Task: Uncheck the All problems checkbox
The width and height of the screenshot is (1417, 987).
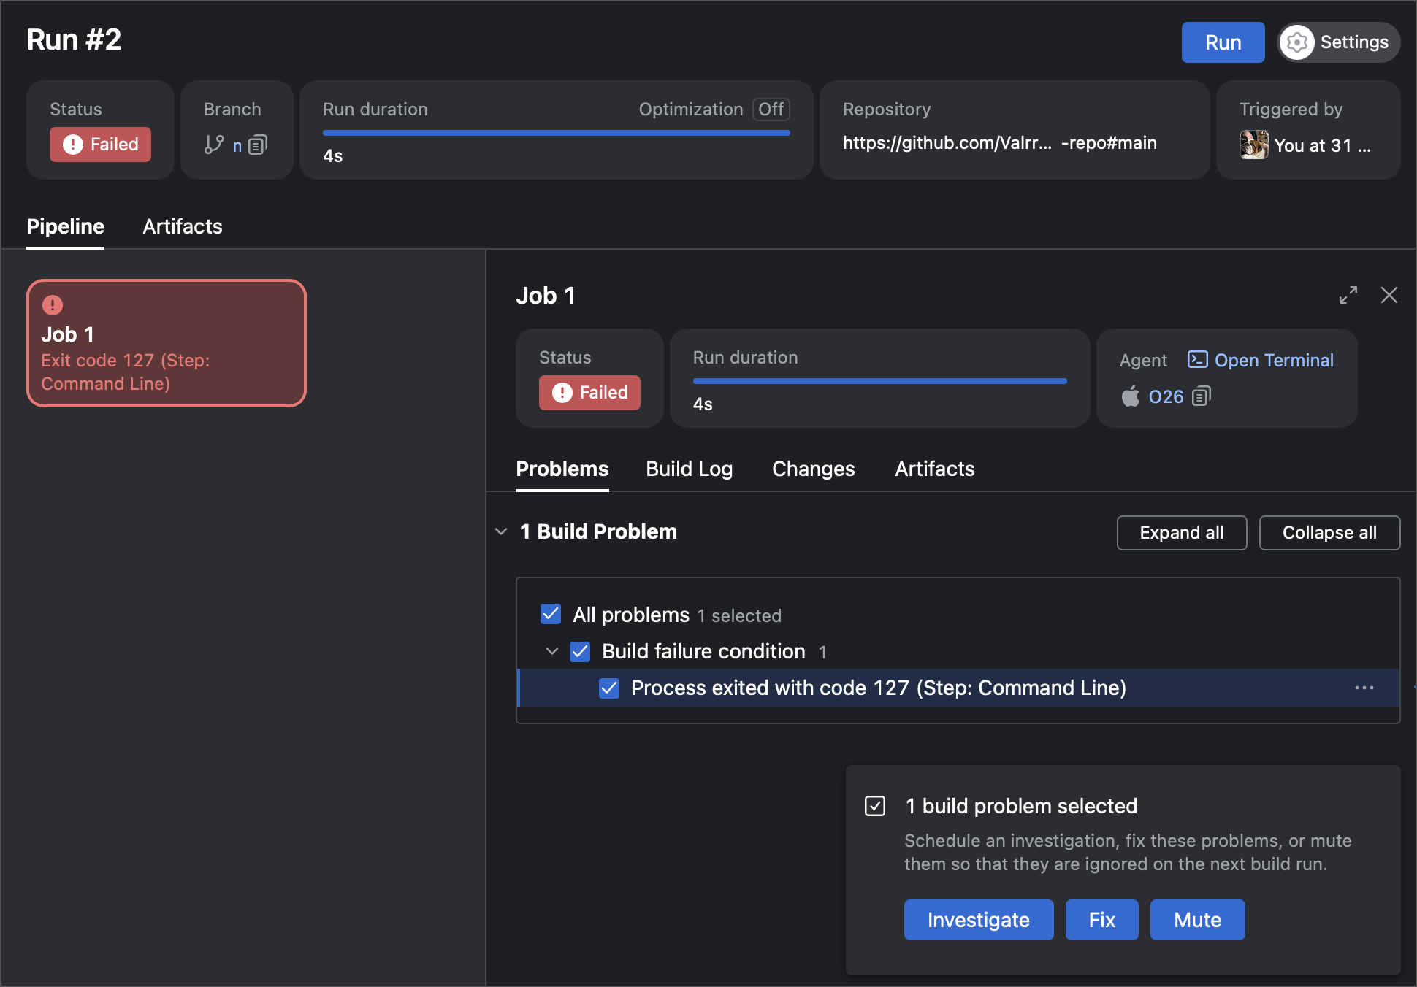Action: pyautogui.click(x=550, y=614)
